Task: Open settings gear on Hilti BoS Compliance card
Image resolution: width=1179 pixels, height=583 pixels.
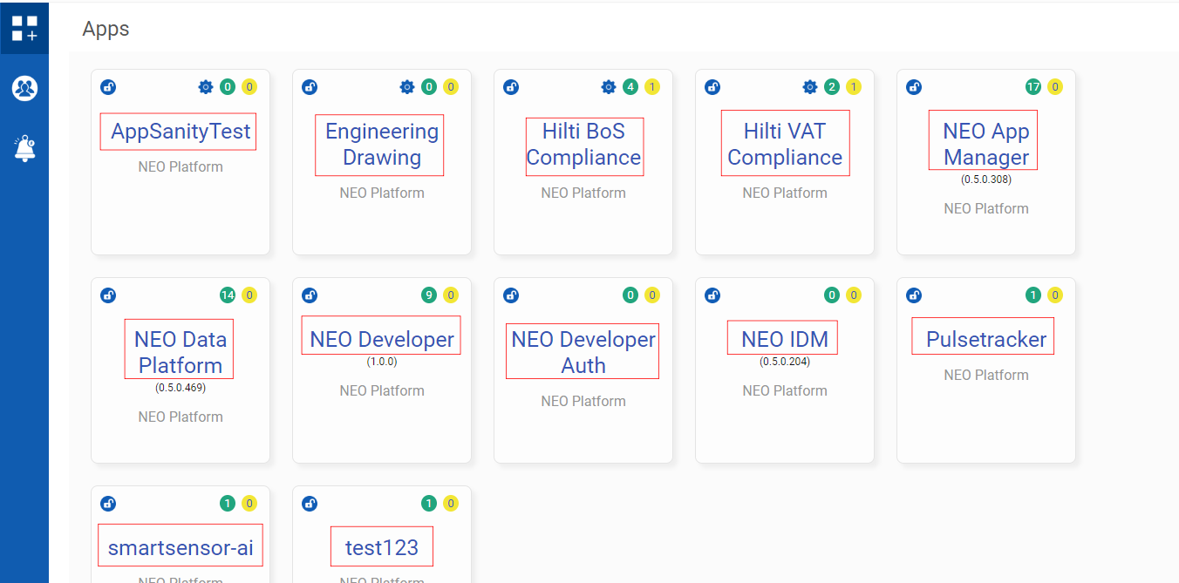Action: [609, 87]
